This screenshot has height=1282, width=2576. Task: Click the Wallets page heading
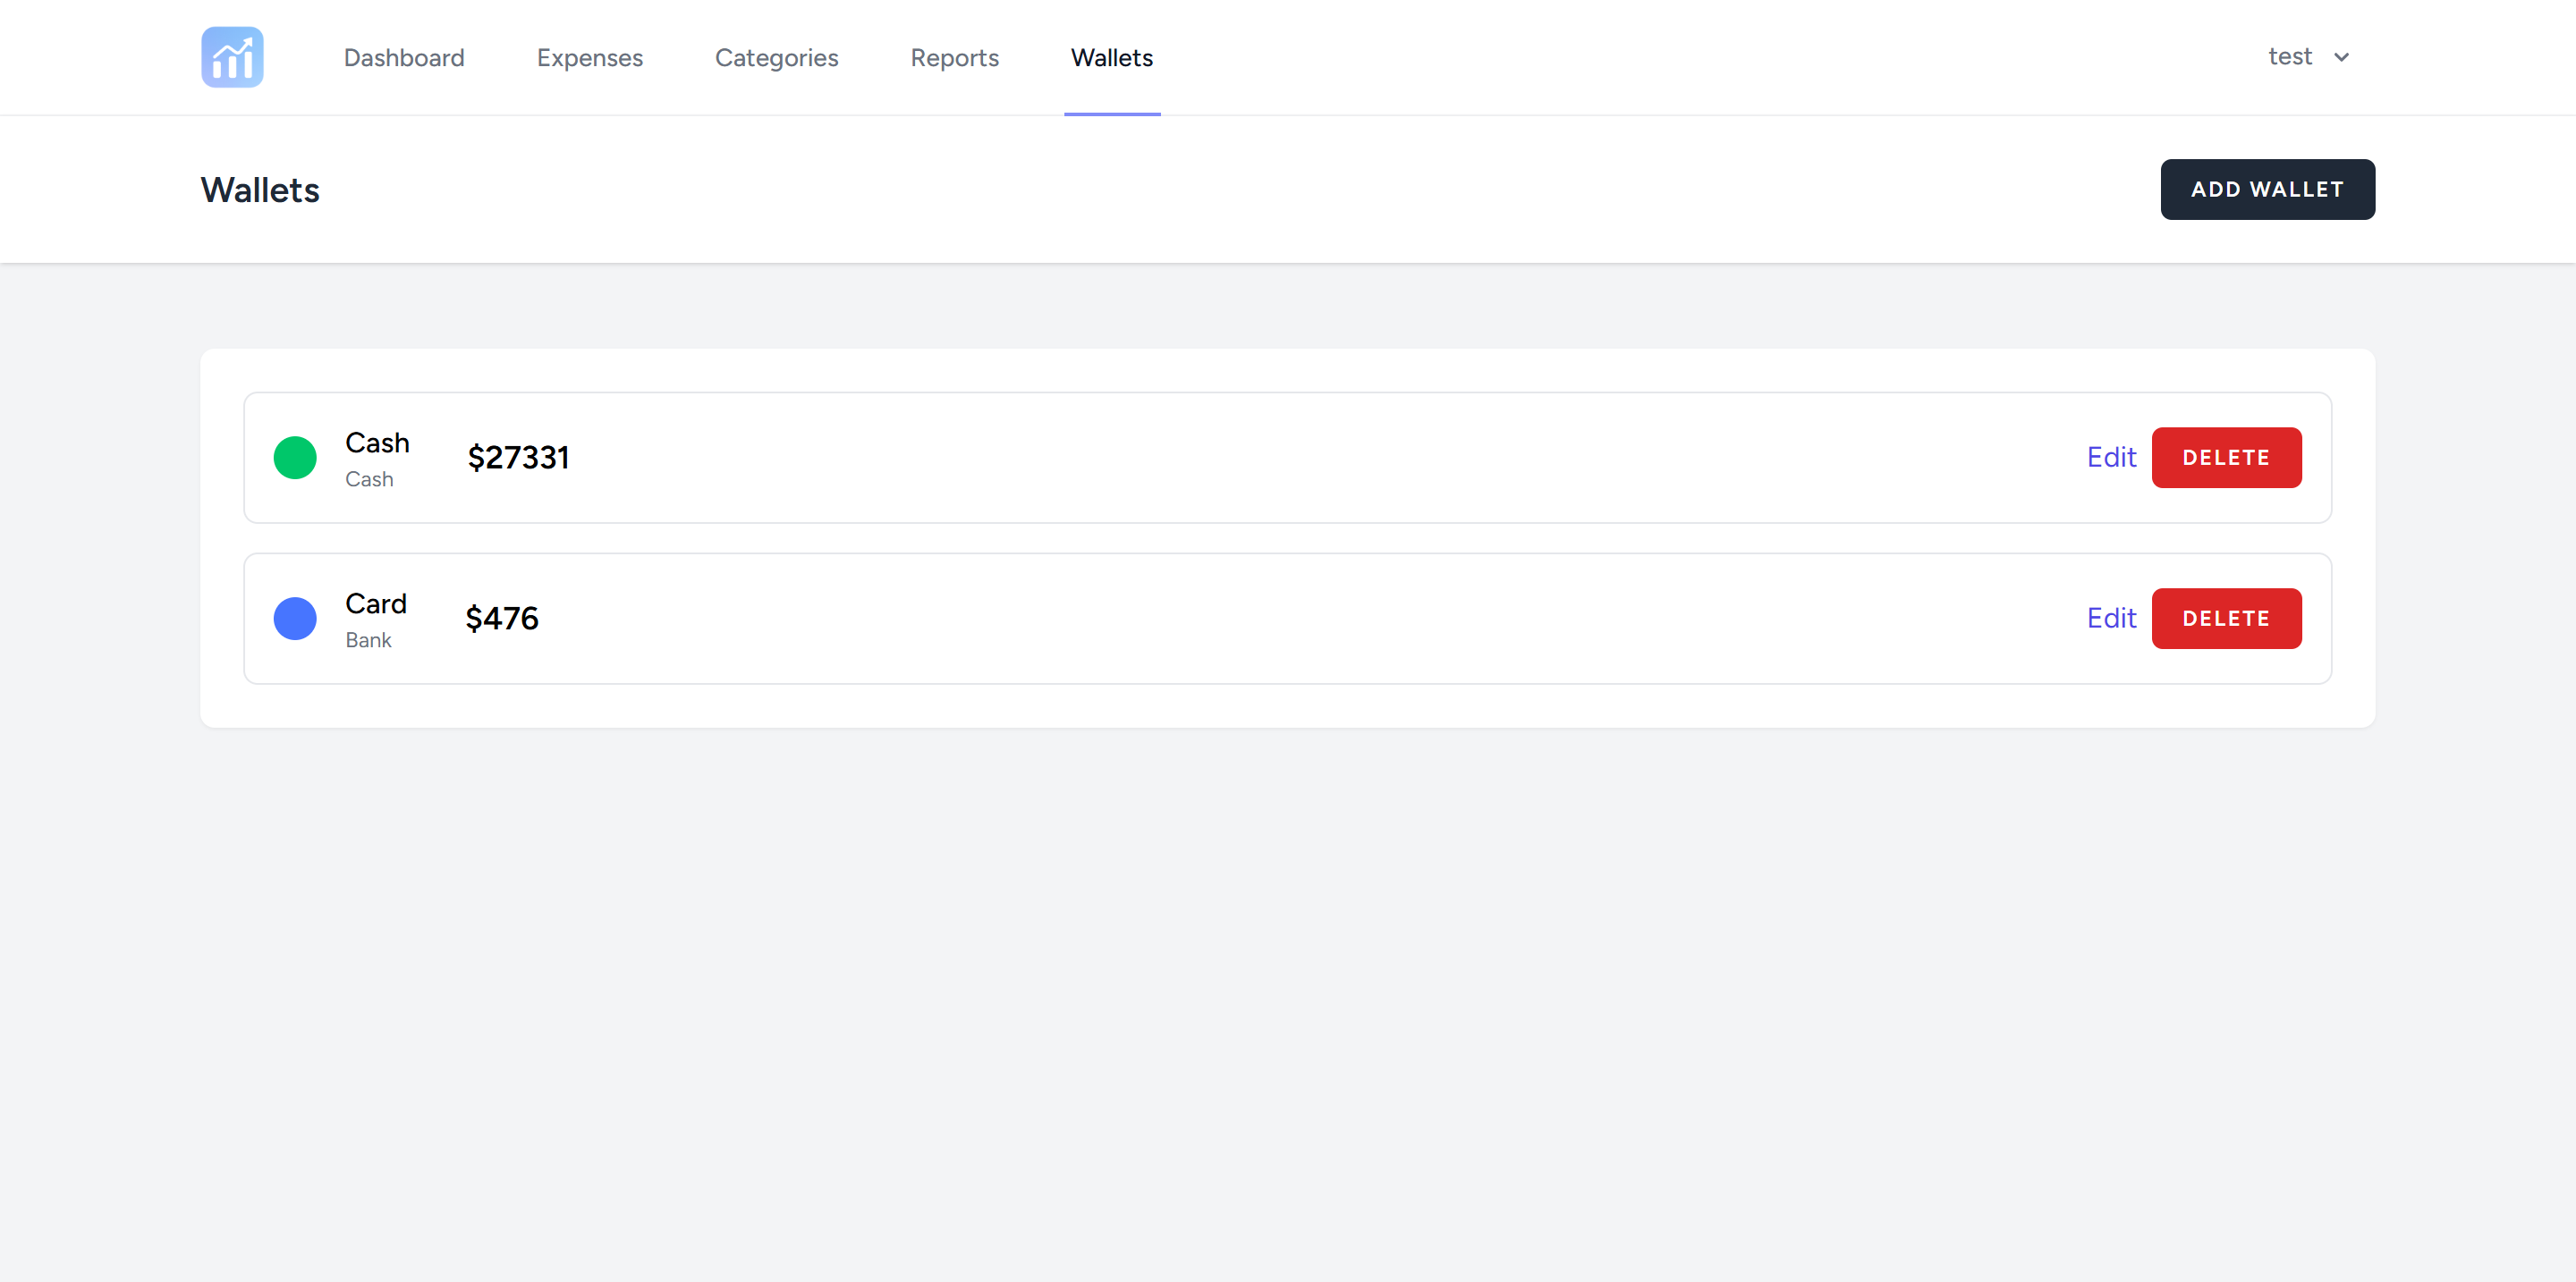(260, 190)
